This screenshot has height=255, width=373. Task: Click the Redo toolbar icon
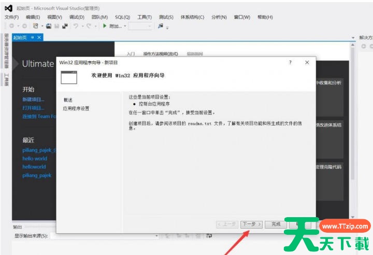point(89,26)
